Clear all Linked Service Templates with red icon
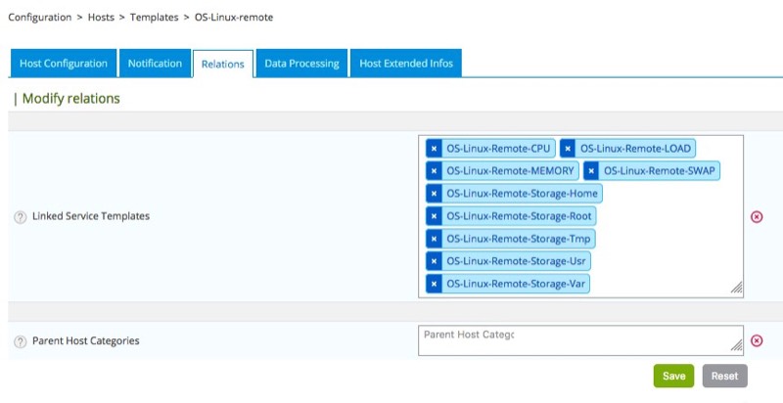783x403 pixels. 756,216
